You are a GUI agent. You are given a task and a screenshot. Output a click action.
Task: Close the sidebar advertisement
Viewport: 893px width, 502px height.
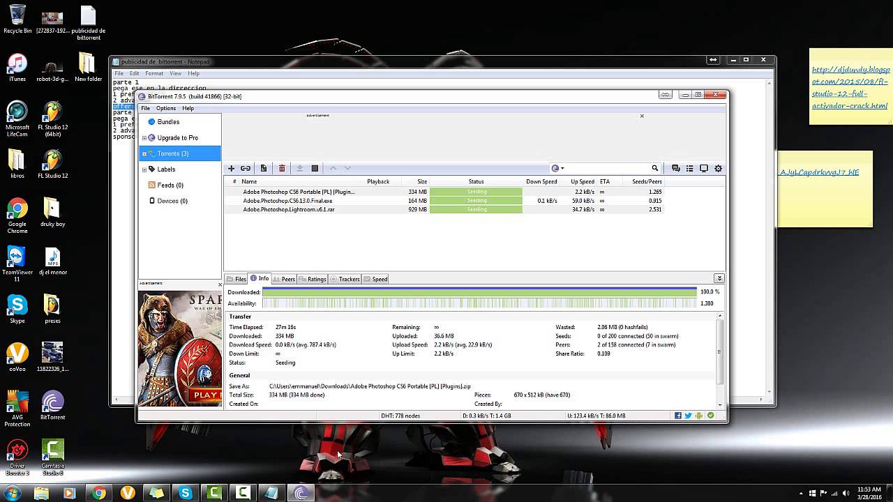coord(220,284)
